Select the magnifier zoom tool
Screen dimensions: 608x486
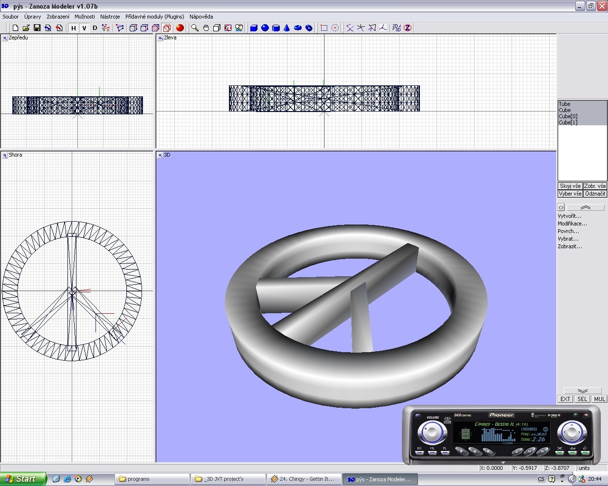(x=195, y=28)
